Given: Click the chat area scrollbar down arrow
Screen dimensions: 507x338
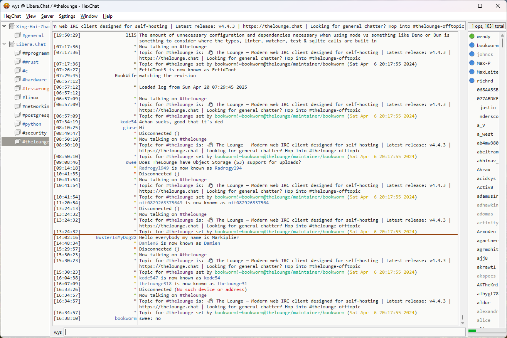Looking at the screenshot, I should click(x=463, y=323).
